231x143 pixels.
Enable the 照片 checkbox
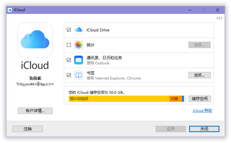[x=69, y=45]
